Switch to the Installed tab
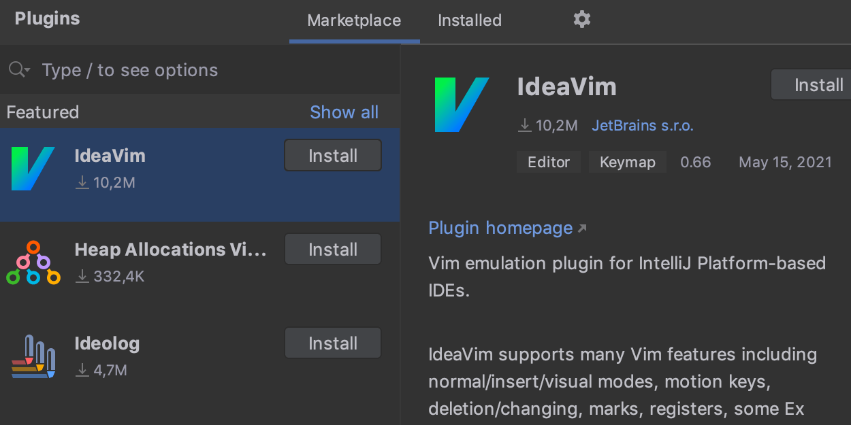This screenshot has width=851, height=425. point(469,20)
